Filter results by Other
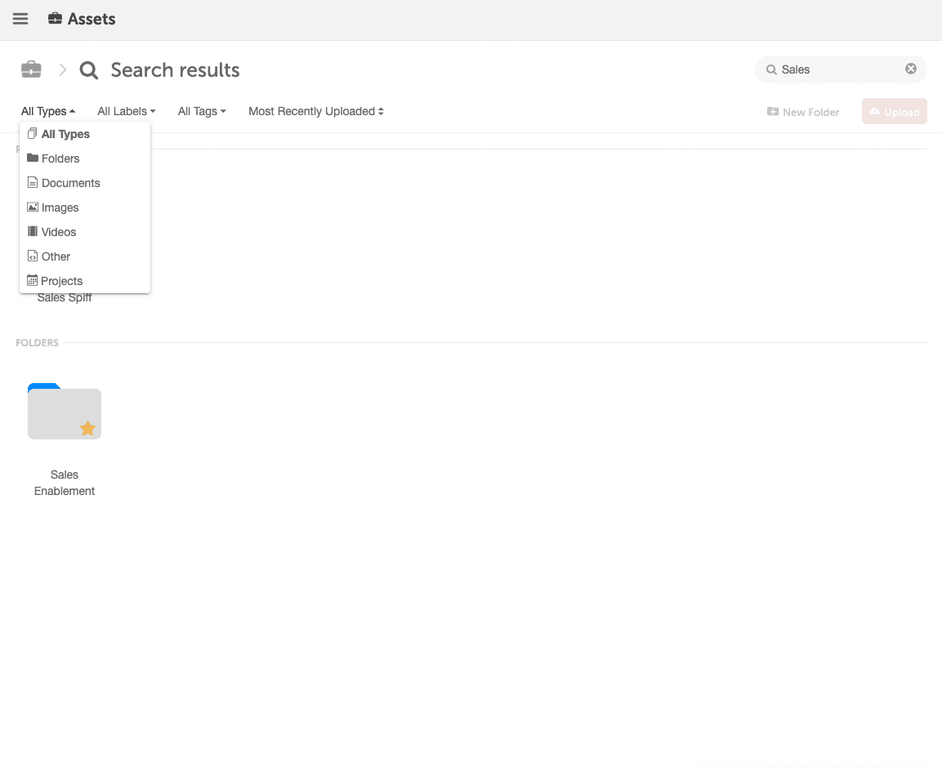 coord(85,256)
